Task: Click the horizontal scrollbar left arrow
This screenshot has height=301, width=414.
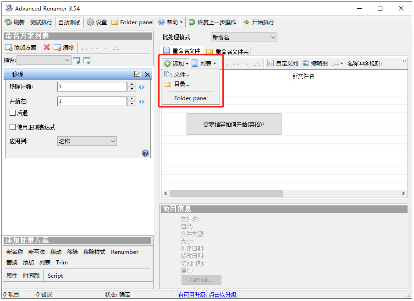Action: [x=166, y=193]
